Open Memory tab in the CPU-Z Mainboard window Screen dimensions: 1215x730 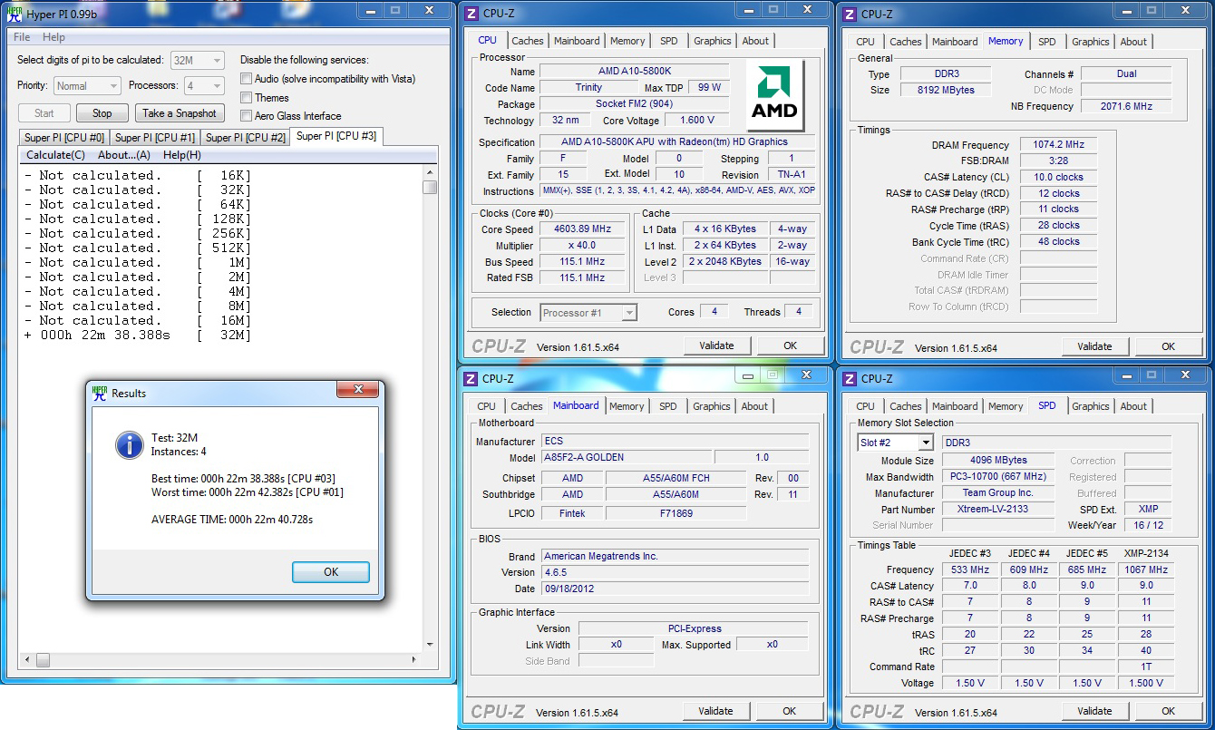point(627,406)
